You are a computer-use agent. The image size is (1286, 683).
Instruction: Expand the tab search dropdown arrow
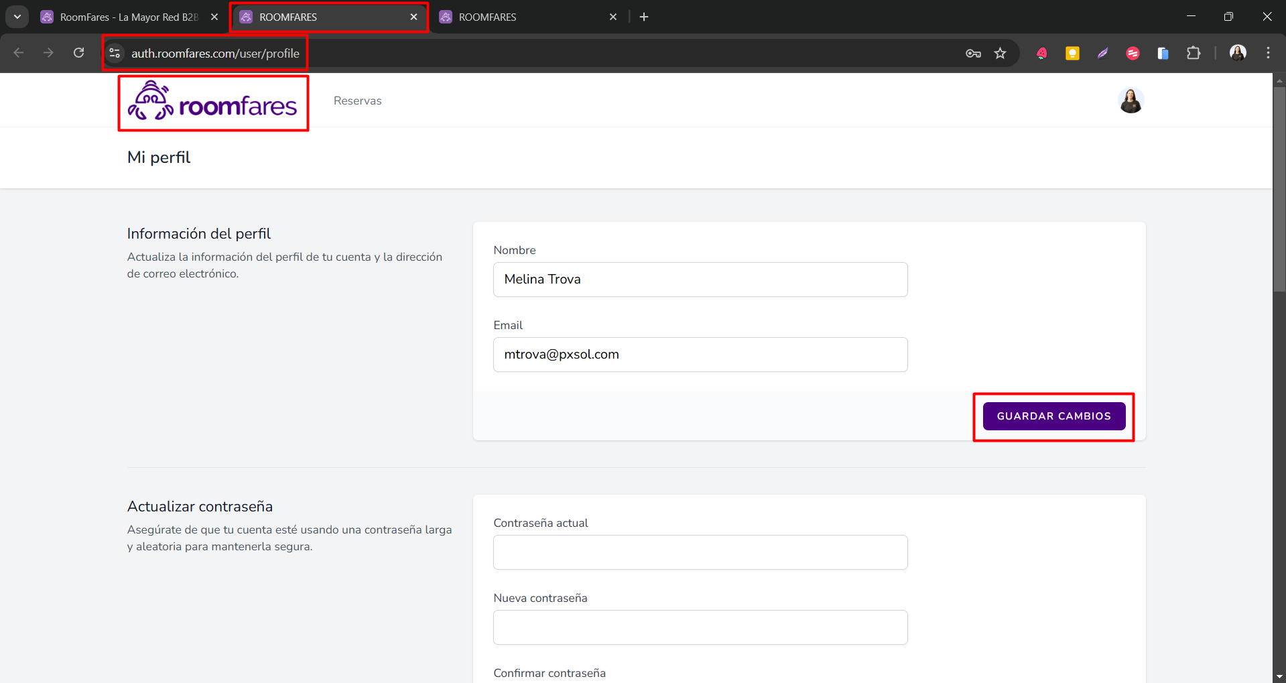[x=17, y=17]
